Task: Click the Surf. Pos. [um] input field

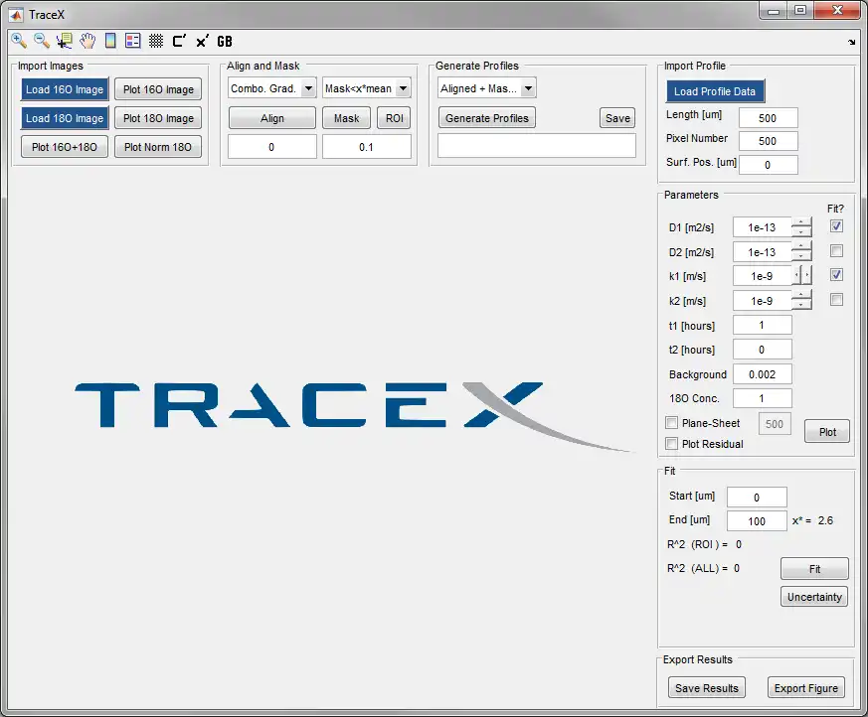Action: click(768, 165)
